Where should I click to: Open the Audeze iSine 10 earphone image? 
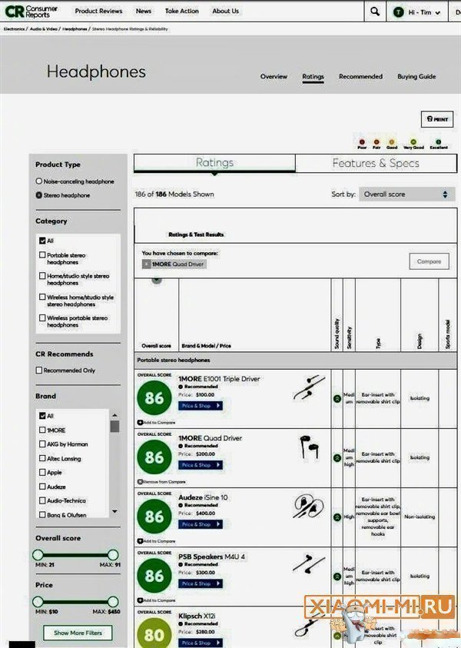coord(309,507)
